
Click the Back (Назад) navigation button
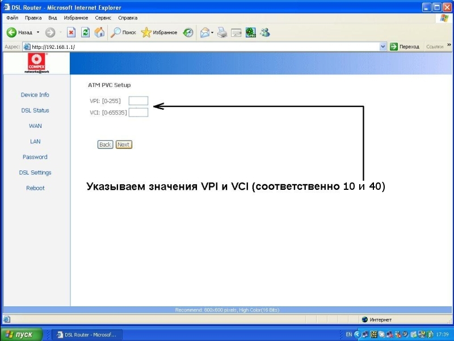(x=19, y=32)
